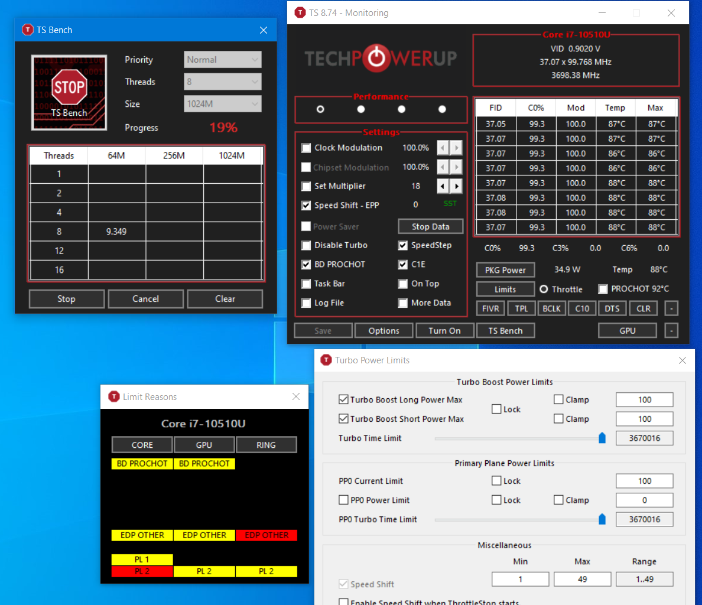
Task: Click the minus button beside CLR
Action: [671, 308]
